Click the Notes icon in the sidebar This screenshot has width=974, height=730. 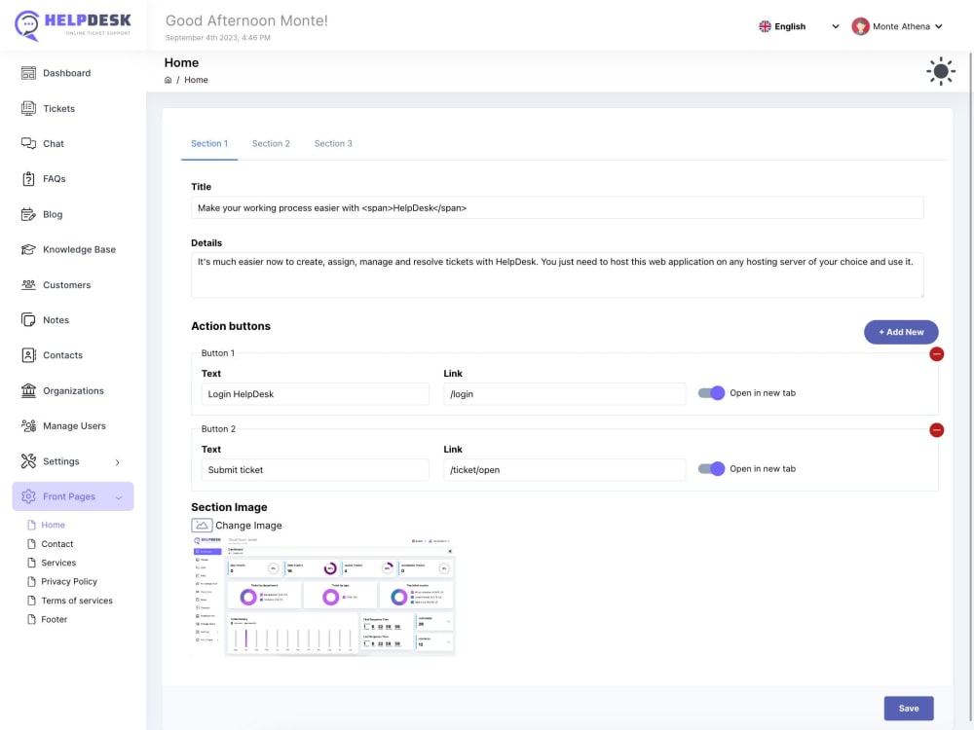[28, 320]
